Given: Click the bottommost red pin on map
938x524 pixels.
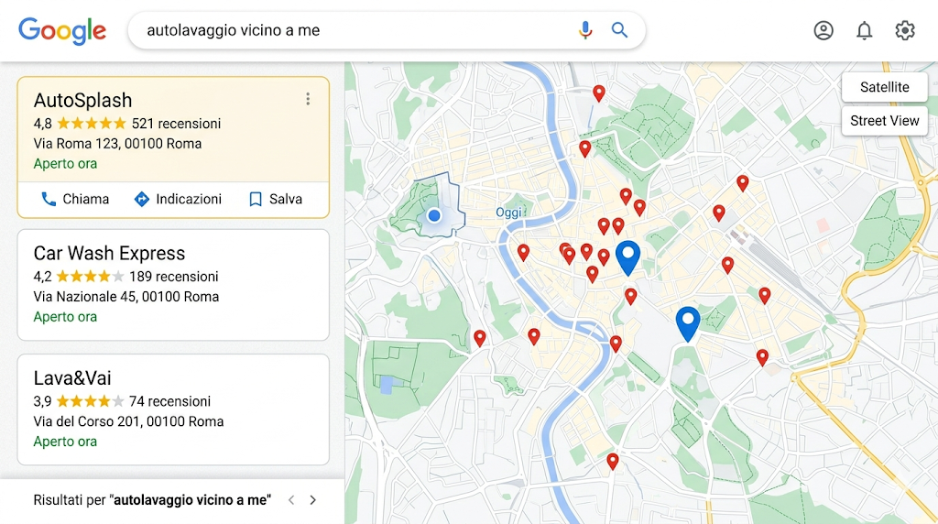Looking at the screenshot, I should [x=612, y=461].
